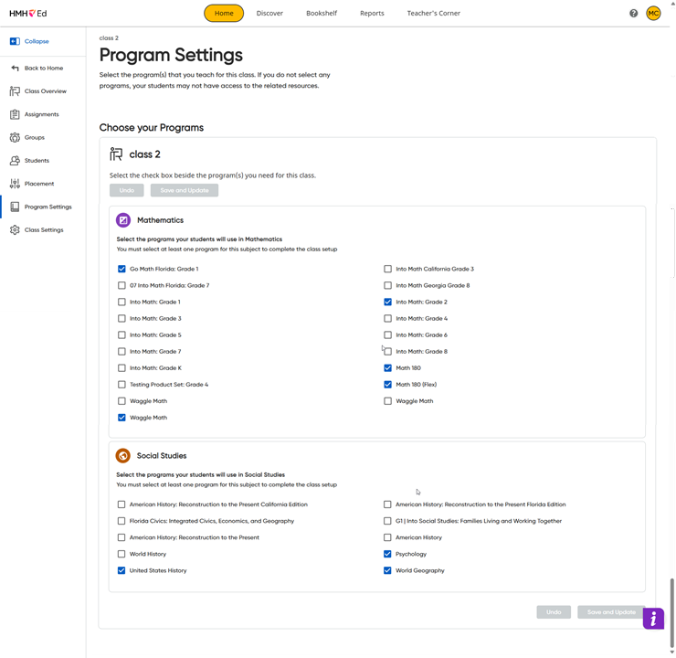The width and height of the screenshot is (676, 658).
Task: Uncheck the Psychology program checkbox
Action: tap(387, 554)
